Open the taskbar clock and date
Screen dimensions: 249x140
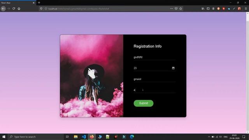(x=234, y=136)
